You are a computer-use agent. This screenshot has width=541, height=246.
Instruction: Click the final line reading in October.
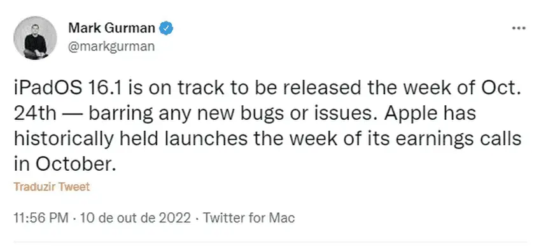point(64,164)
